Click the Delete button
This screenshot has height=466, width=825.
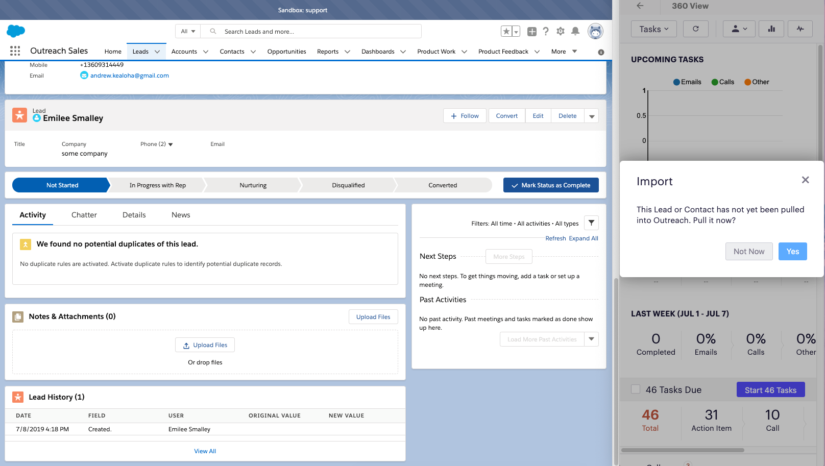pyautogui.click(x=568, y=116)
